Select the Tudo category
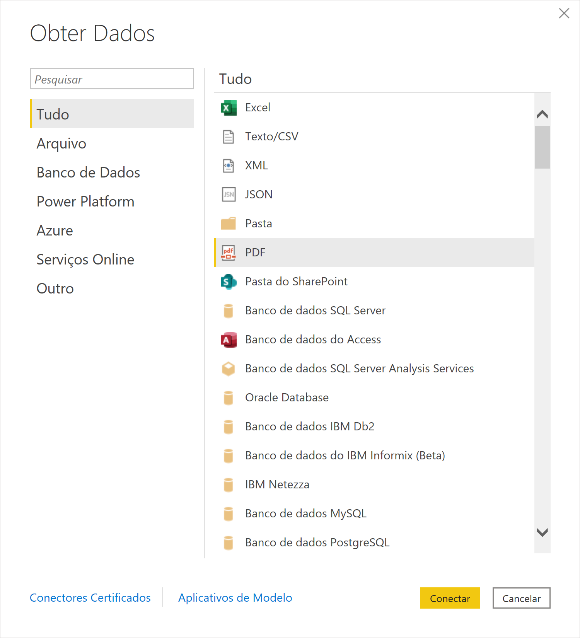Viewport: 580px width, 638px height. point(112,114)
